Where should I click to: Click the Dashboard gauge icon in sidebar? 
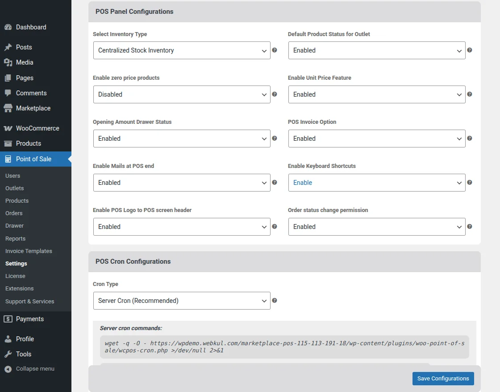[x=8, y=27]
